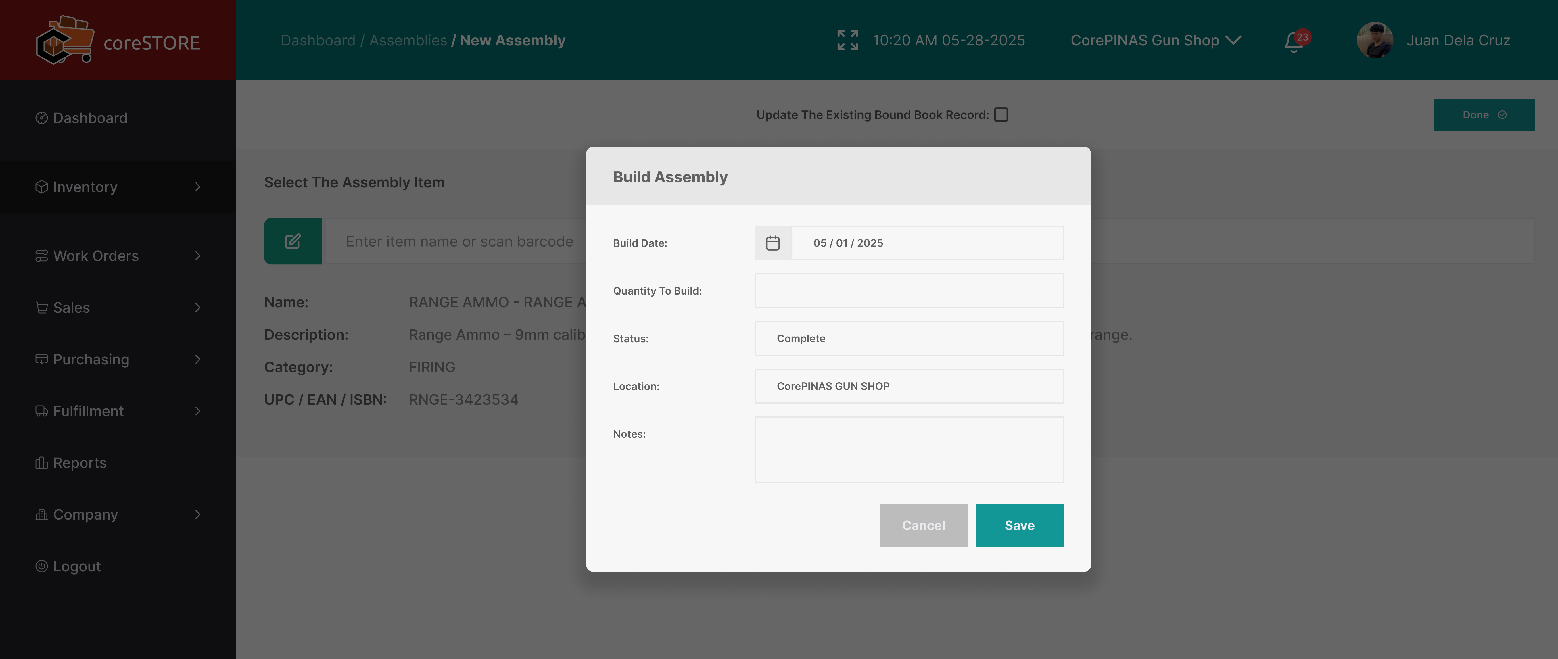
Task: Click the Notes text area
Action: click(909, 450)
